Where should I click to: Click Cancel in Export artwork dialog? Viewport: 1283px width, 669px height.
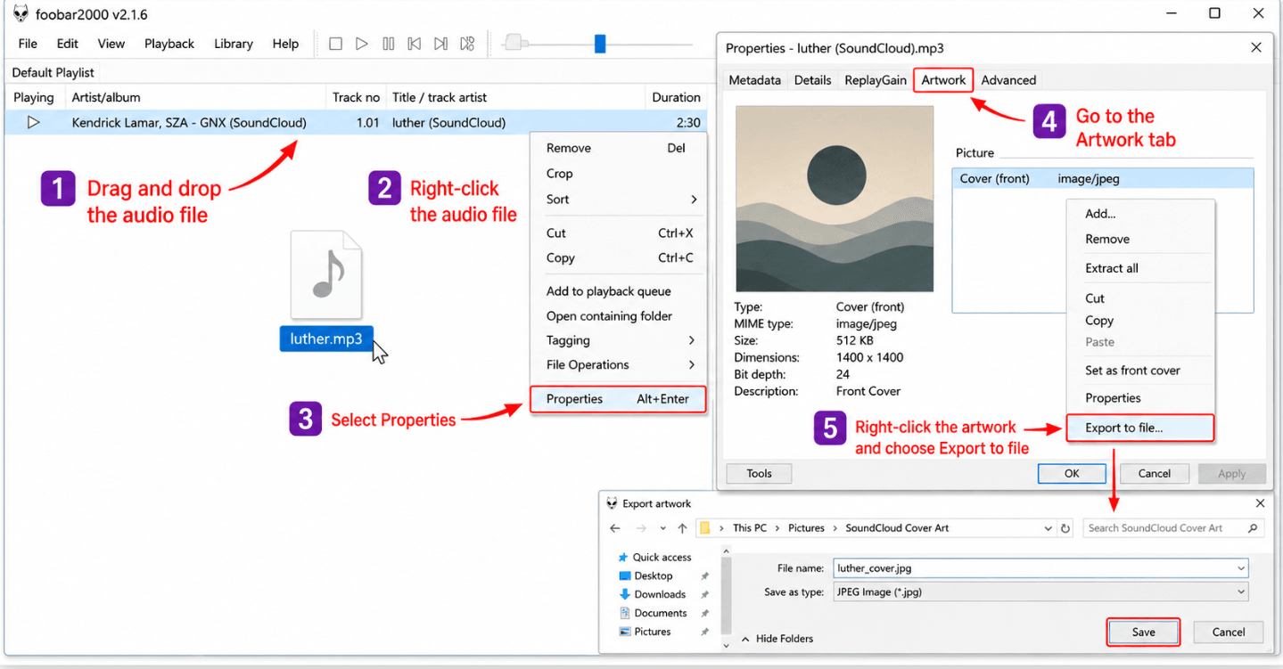[1229, 632]
